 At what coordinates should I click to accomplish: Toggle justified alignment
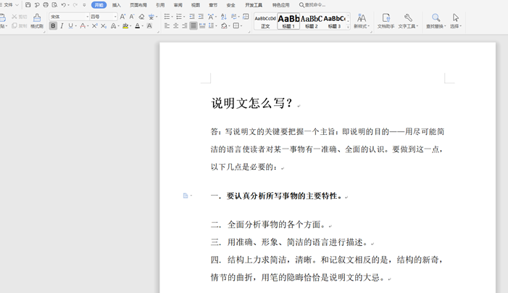tap(193, 26)
